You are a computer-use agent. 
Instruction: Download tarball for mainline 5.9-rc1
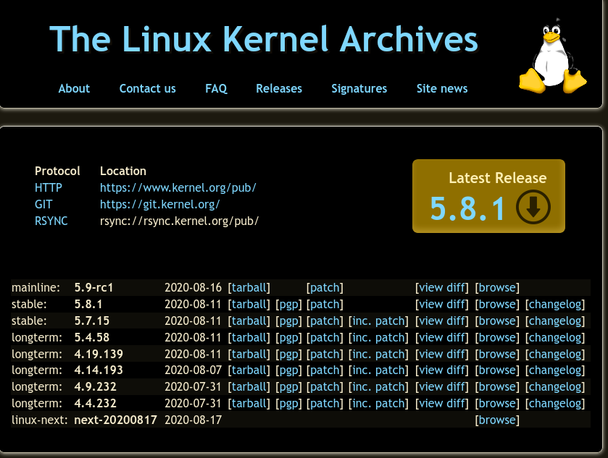[249, 288]
